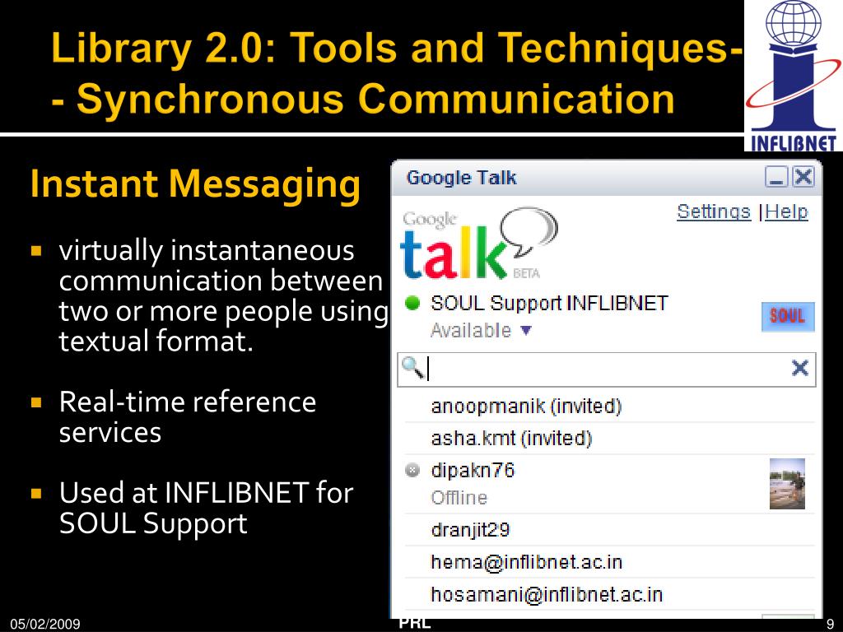843x632 pixels.
Task: Select contact asha.kmt (invited)
Action: click(610, 439)
